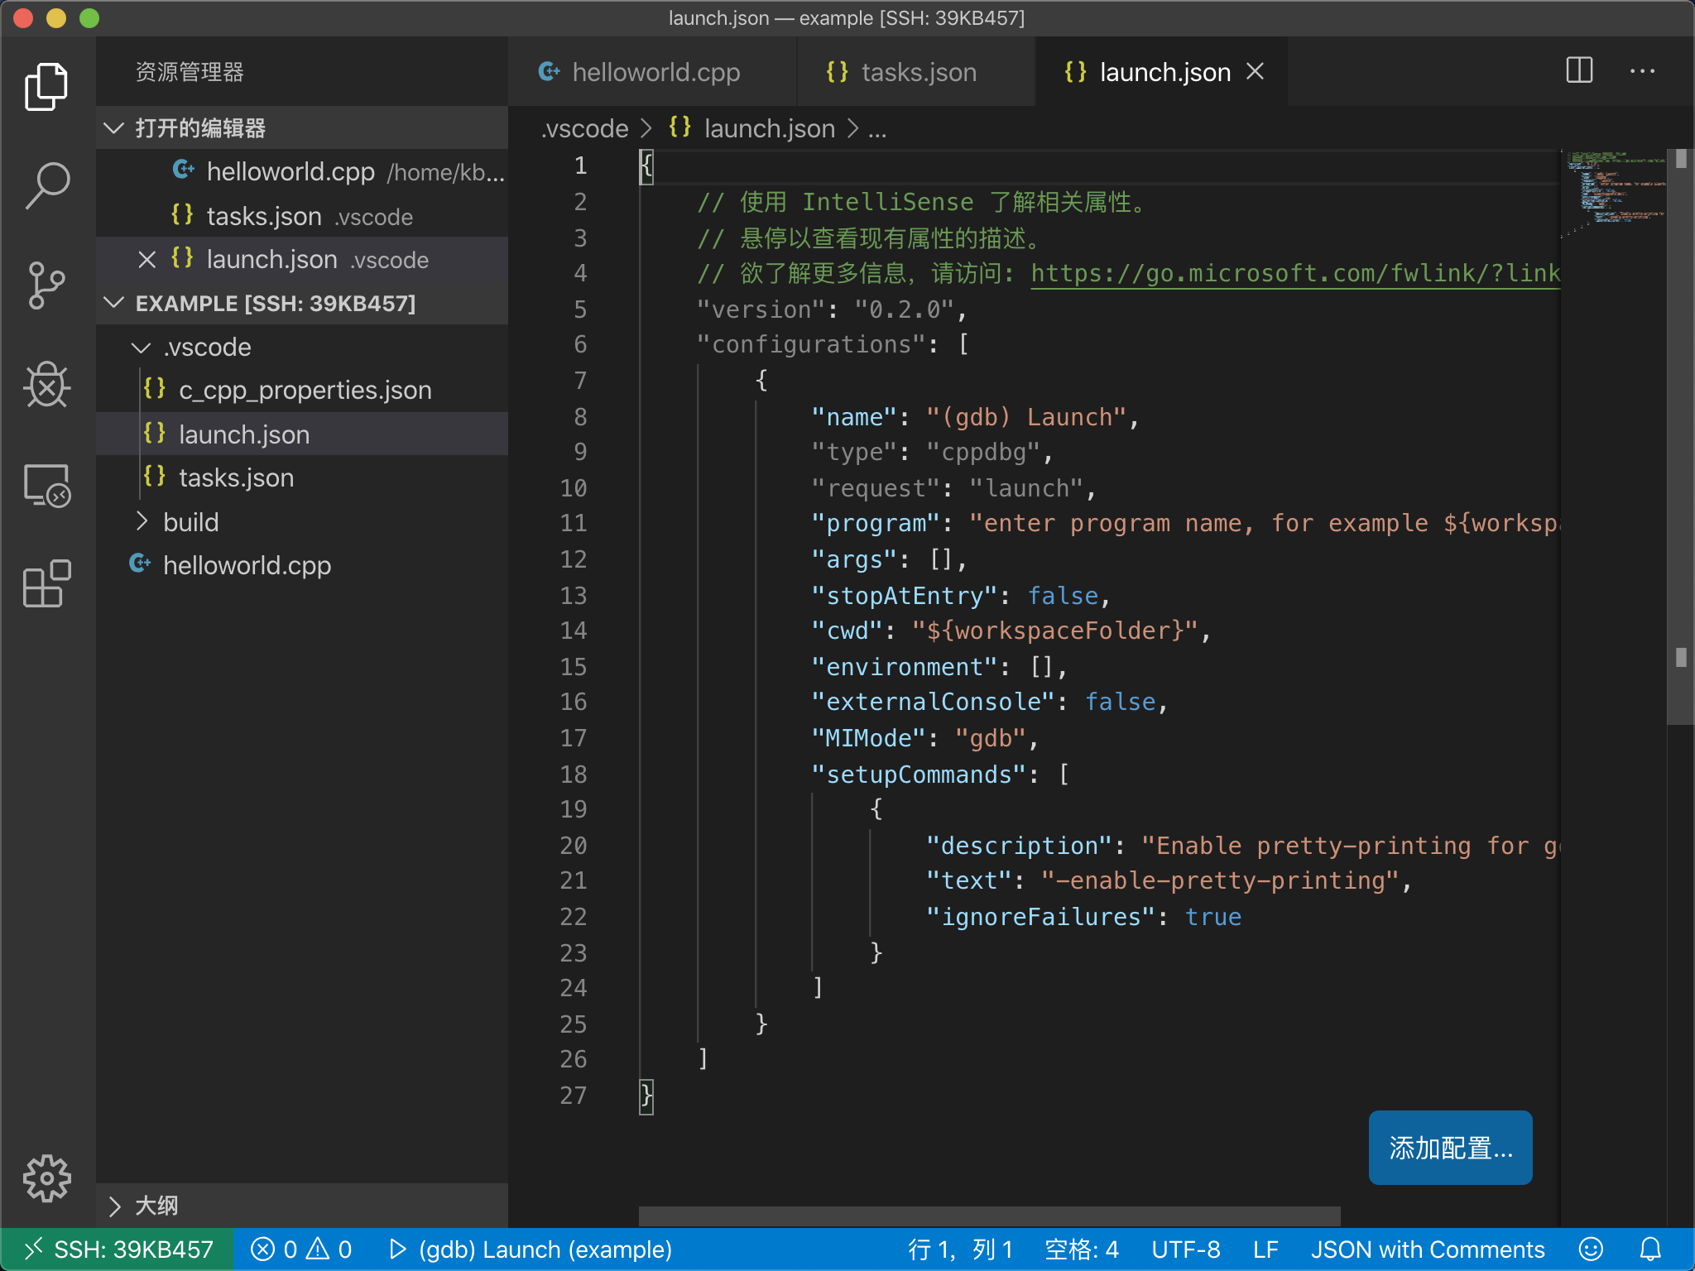1695x1271 pixels.
Task: Click the horizontal scrollbar in editor
Action: coord(989,1216)
